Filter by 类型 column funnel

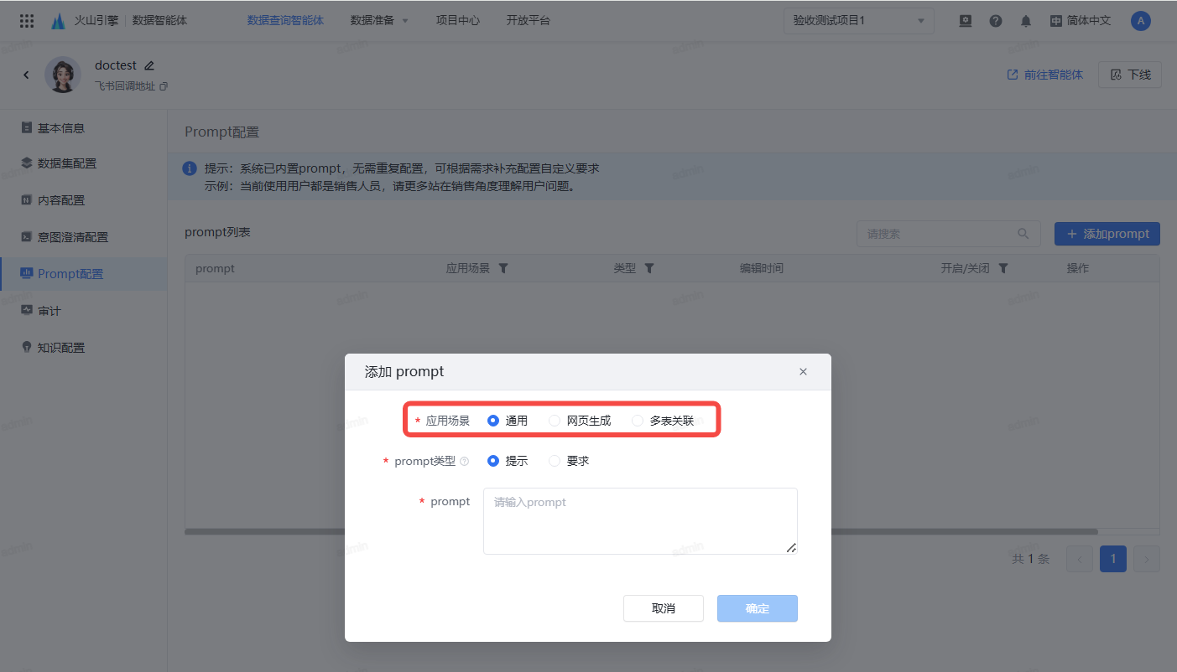(x=649, y=268)
